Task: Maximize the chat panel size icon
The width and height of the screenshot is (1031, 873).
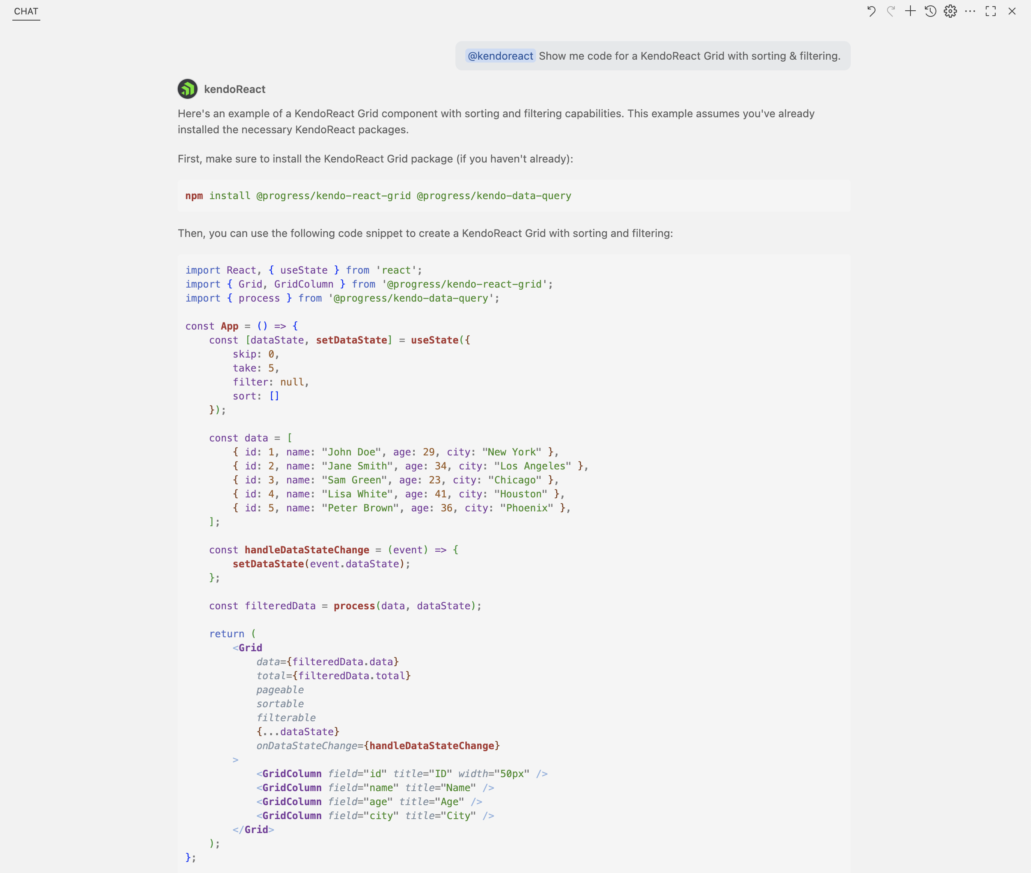Action: pos(990,12)
